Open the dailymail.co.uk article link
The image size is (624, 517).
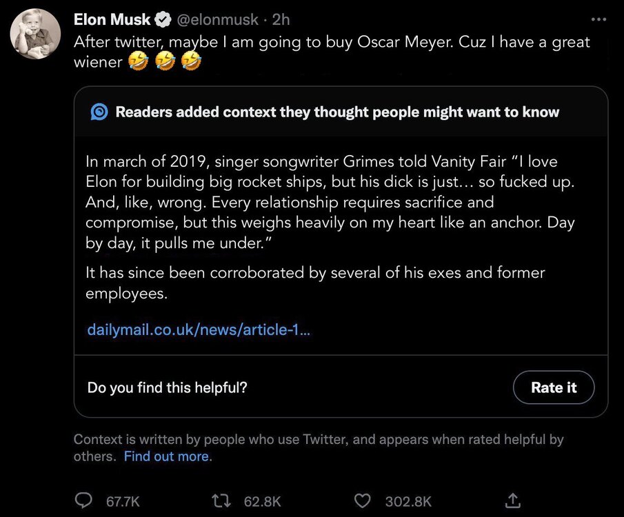click(x=199, y=330)
